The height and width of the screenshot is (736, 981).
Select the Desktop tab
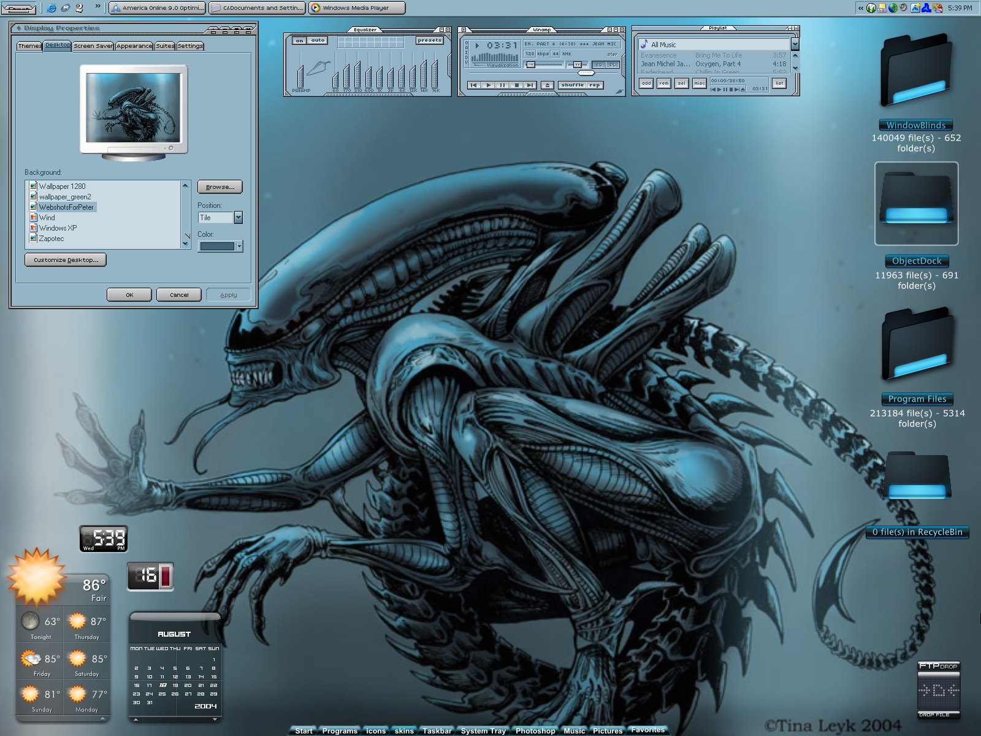click(58, 45)
